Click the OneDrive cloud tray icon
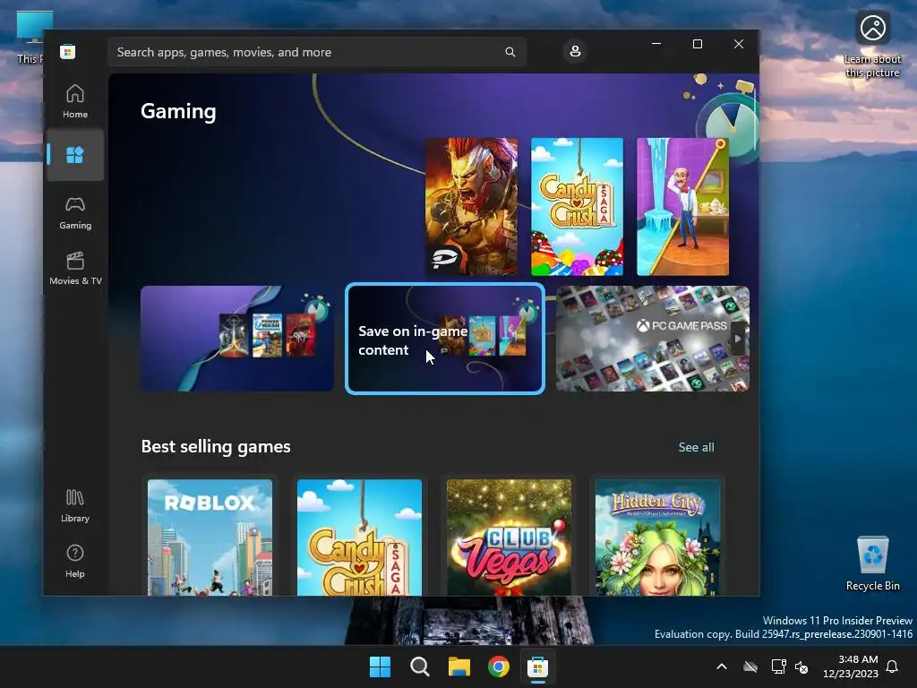The width and height of the screenshot is (917, 688). [750, 666]
